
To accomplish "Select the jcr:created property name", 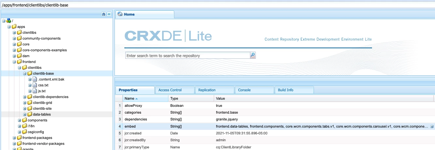I will pyautogui.click(x=133, y=133).
